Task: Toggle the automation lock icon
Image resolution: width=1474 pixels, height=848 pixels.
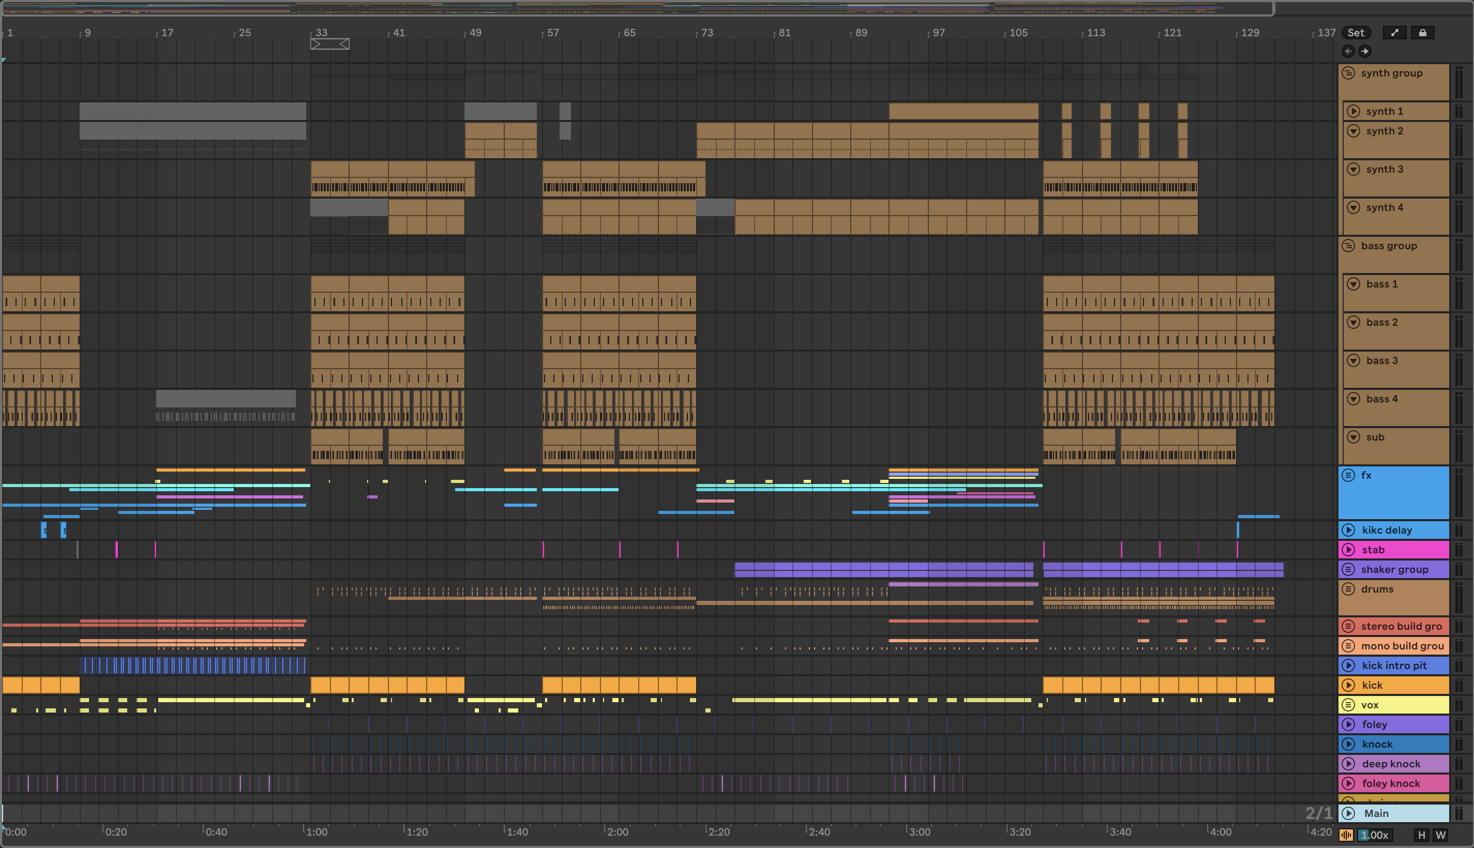Action: click(x=1422, y=33)
